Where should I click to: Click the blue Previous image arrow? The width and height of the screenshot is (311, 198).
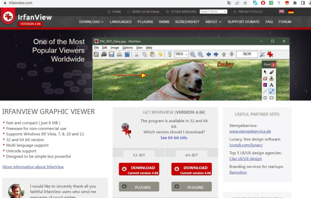click(x=208, y=54)
